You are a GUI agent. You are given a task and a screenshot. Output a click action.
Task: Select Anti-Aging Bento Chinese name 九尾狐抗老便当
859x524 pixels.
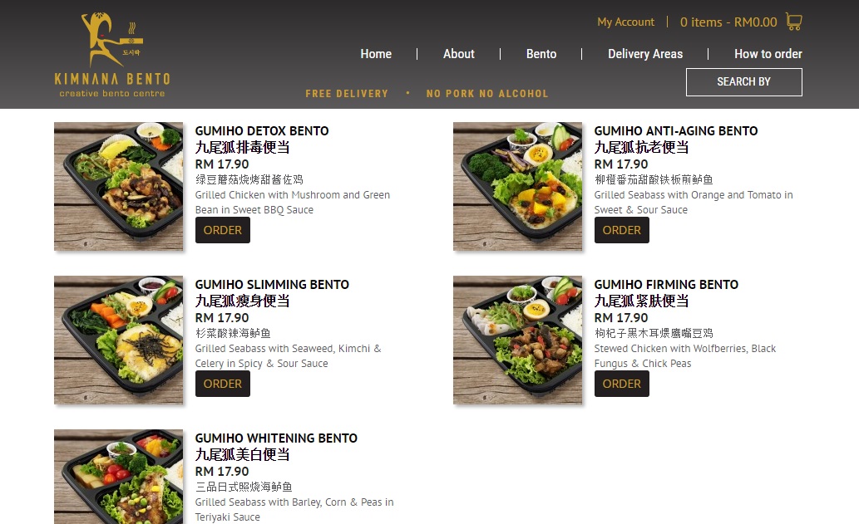(x=641, y=147)
